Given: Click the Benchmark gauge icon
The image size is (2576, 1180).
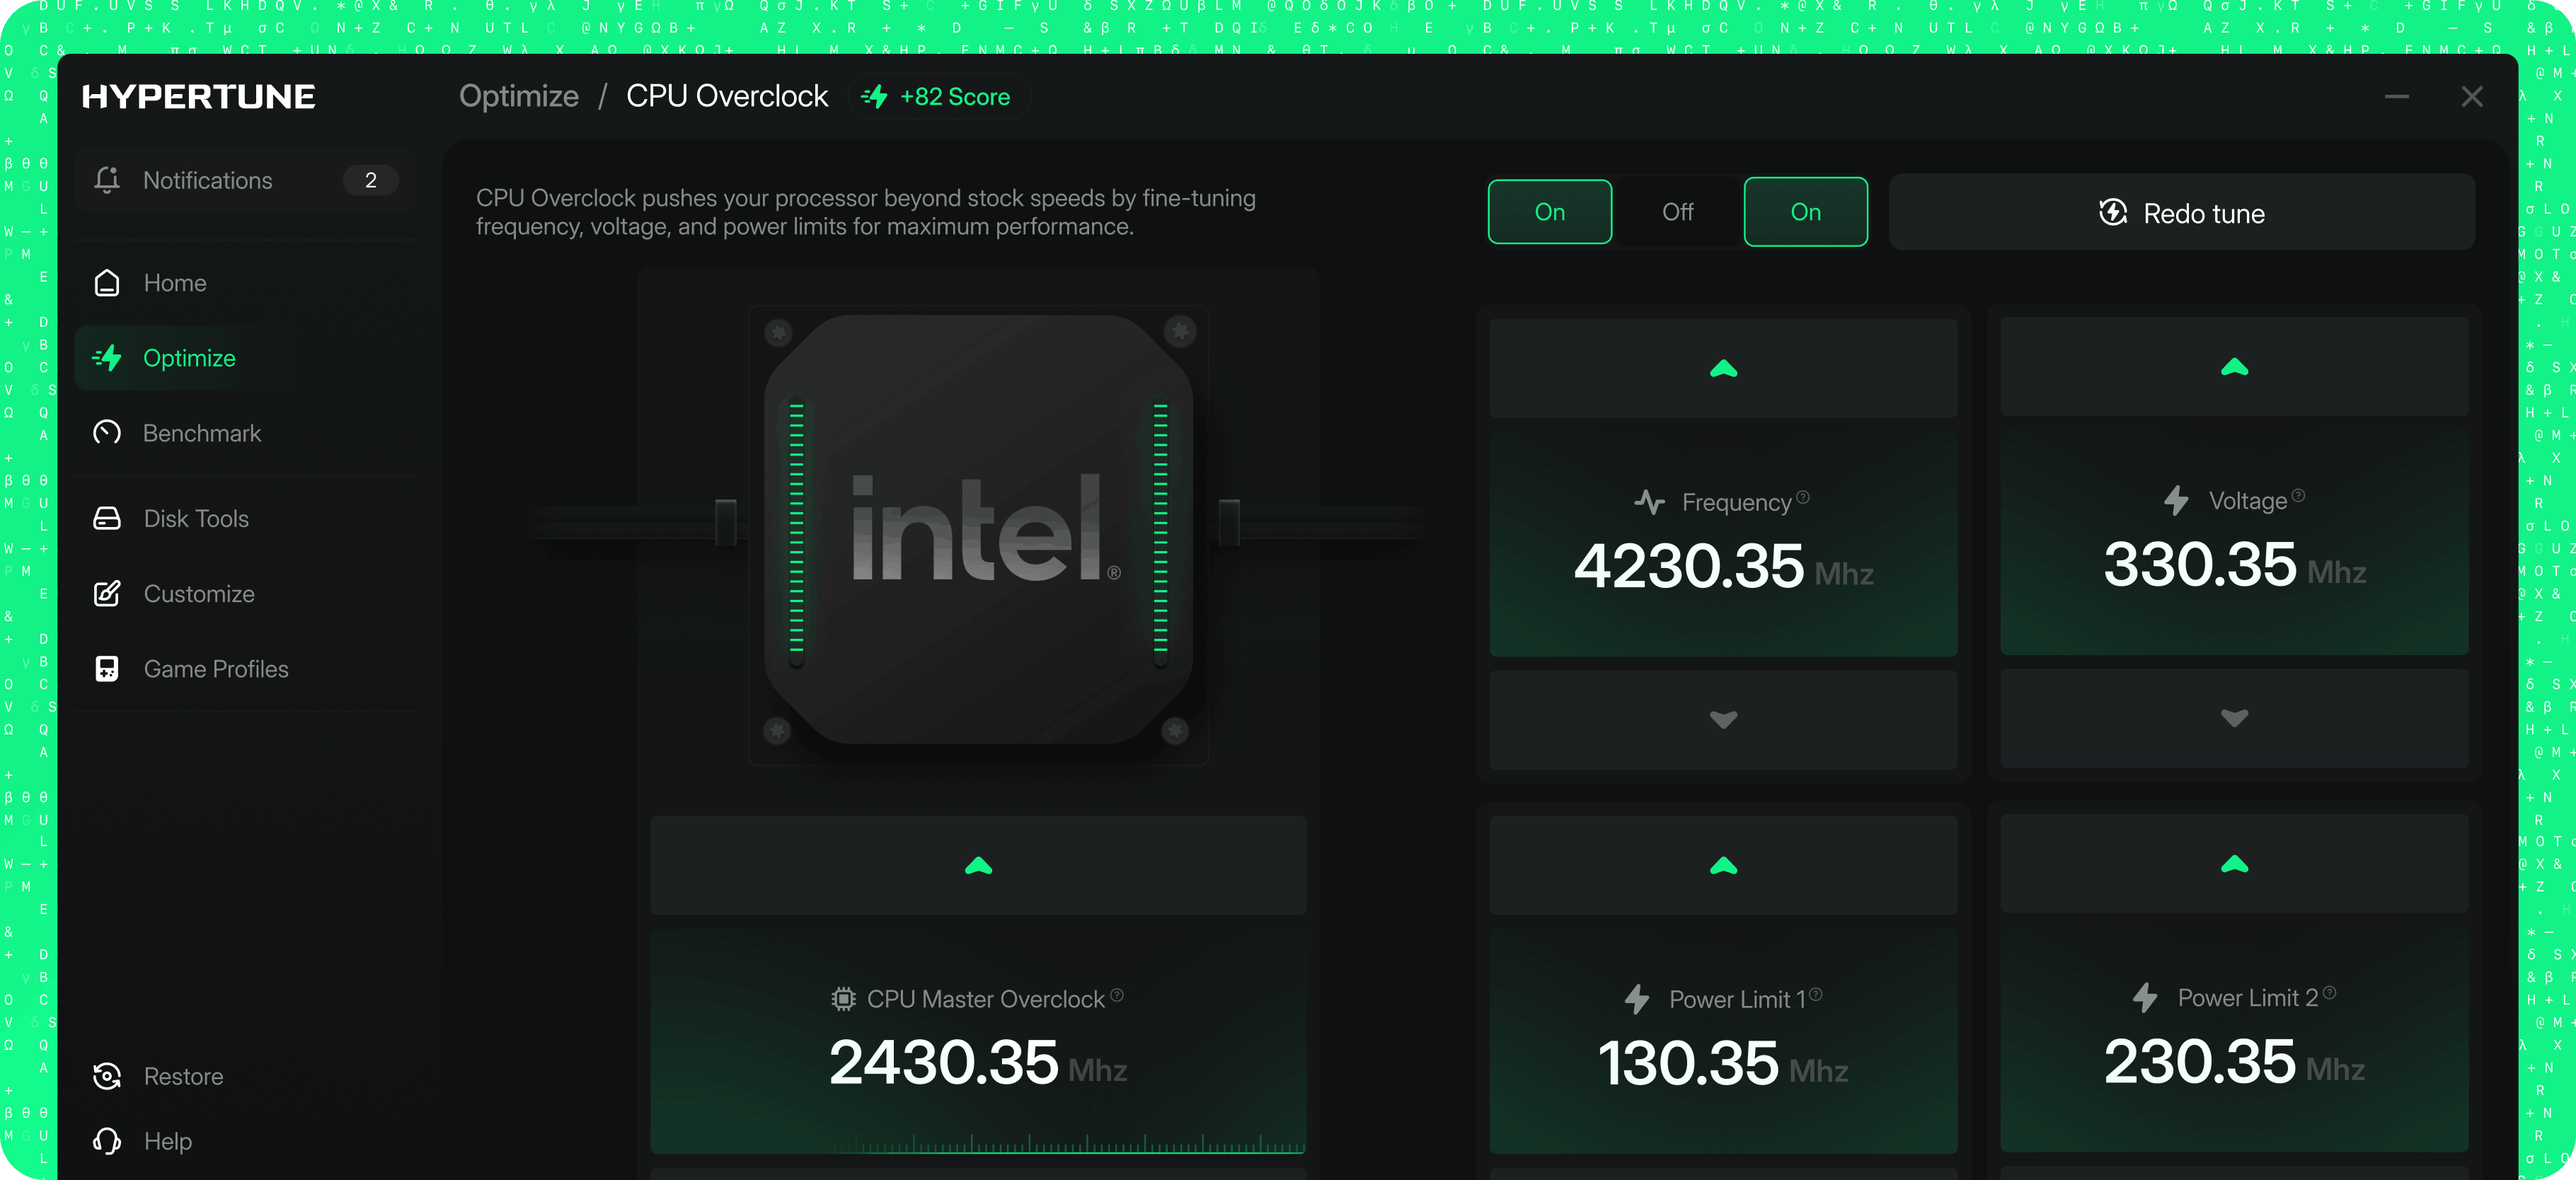Looking at the screenshot, I should 107,433.
